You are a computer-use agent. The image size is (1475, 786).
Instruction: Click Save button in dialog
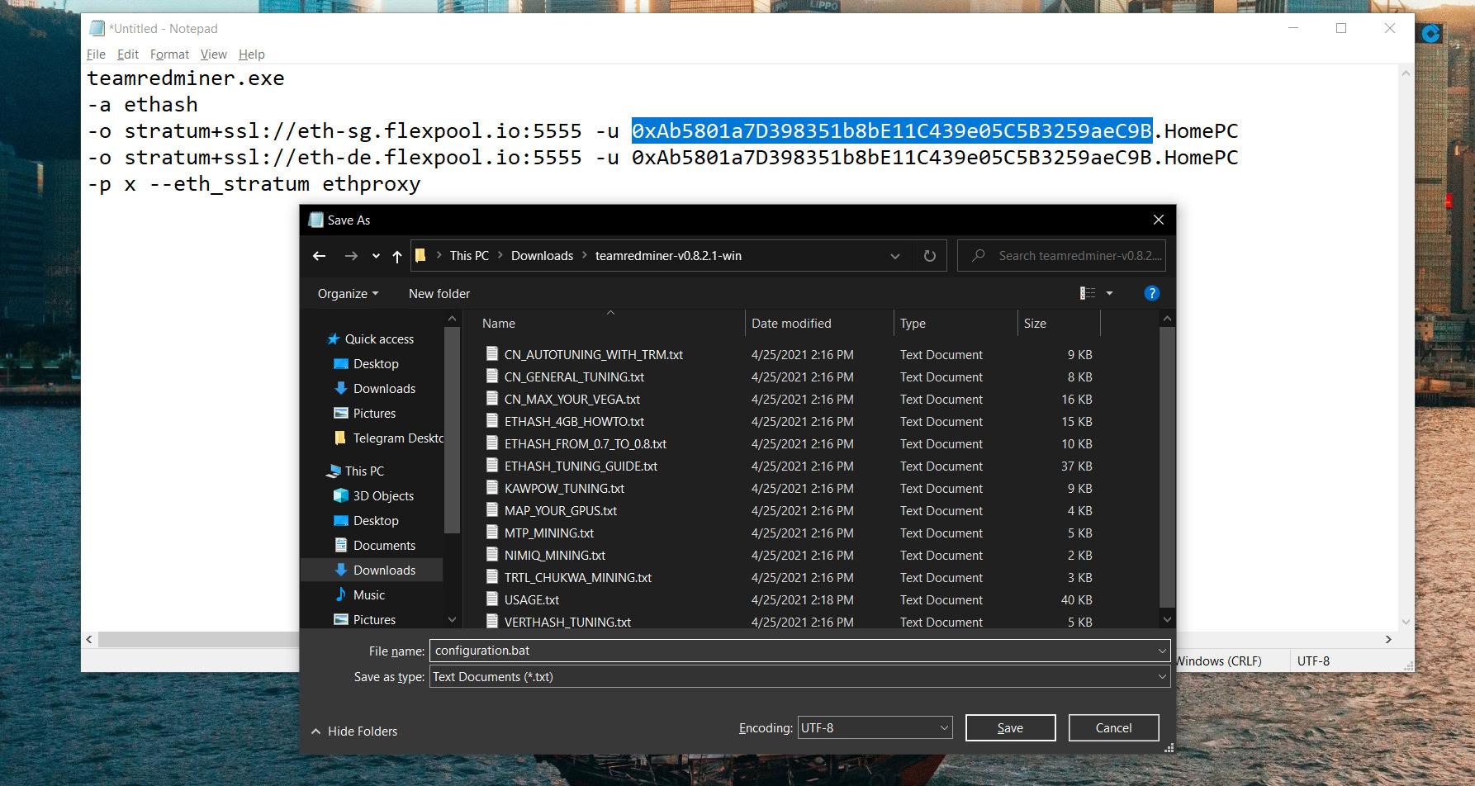tap(1010, 727)
